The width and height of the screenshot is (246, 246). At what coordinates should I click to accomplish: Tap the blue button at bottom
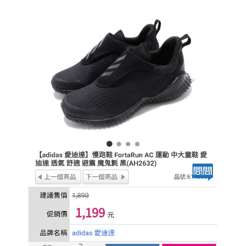click(x=132, y=245)
